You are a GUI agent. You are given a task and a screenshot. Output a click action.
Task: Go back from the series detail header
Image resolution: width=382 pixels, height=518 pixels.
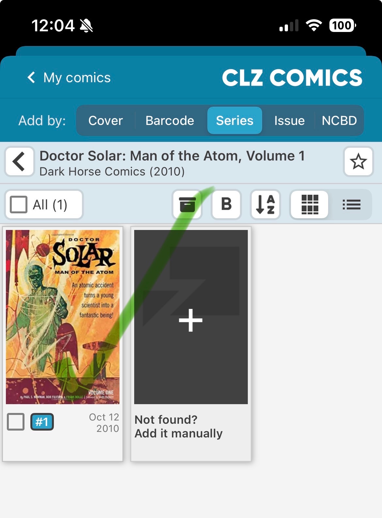[19, 161]
